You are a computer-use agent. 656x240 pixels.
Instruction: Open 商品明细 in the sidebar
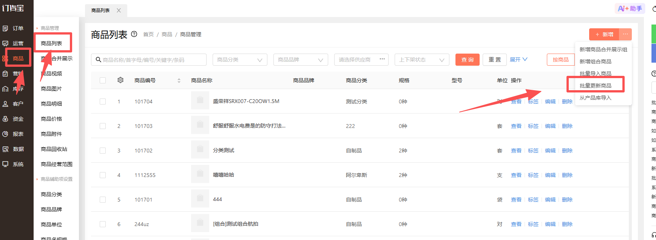tap(51, 104)
